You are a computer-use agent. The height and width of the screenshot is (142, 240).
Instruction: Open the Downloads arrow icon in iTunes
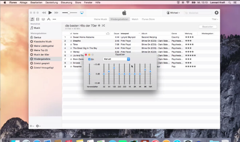216,13
